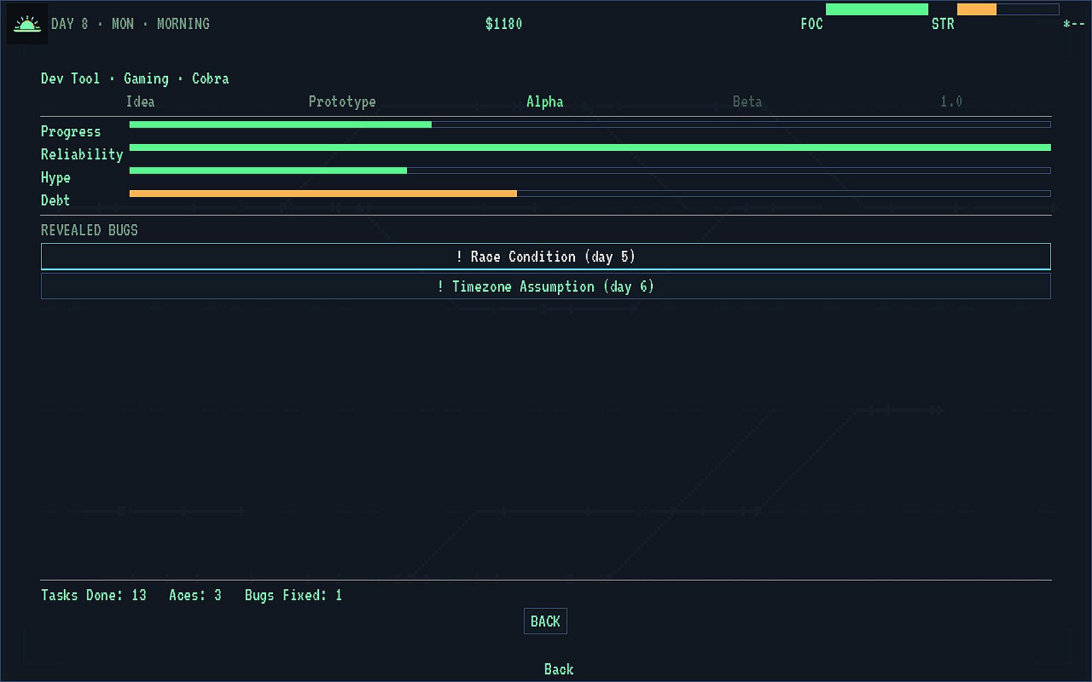Click the Bugs Fixed: 1 stat
This screenshot has height=682, width=1092.
[293, 595]
